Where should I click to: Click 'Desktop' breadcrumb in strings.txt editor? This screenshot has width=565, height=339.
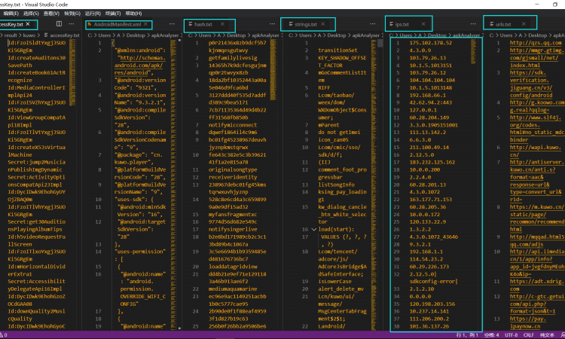click(337, 35)
